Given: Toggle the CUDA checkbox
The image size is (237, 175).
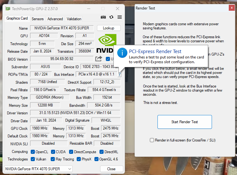Looking at the screenshot, I should pyautogui.click(x=53, y=152).
